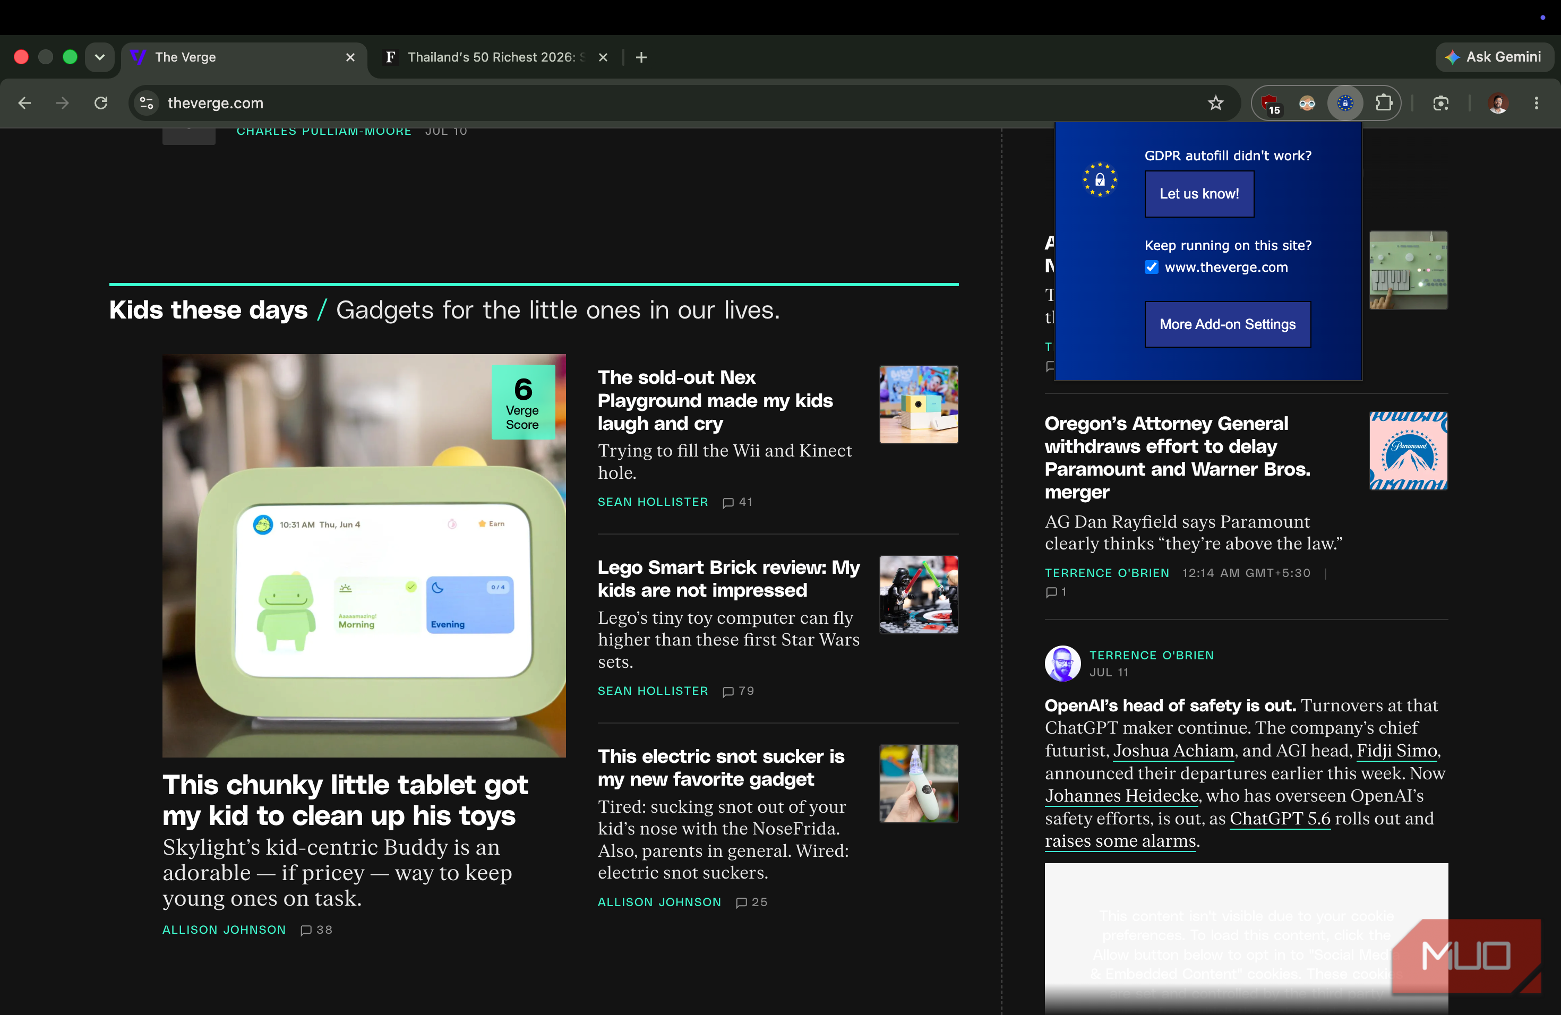Viewport: 1561px width, 1015px height.
Task: Click the '6 Verge Score' badge
Action: click(x=523, y=402)
